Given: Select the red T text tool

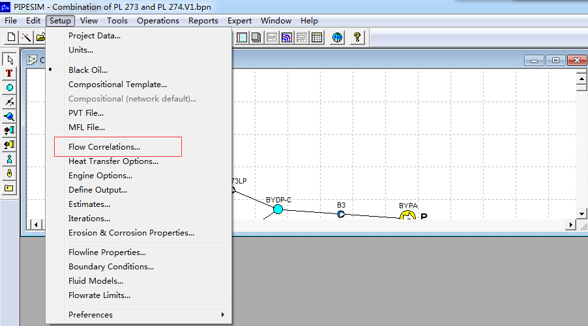Looking at the screenshot, I should [9, 74].
